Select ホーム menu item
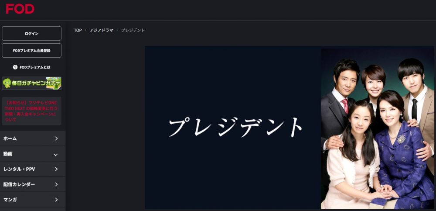The width and height of the screenshot is (436, 211). pyautogui.click(x=33, y=138)
